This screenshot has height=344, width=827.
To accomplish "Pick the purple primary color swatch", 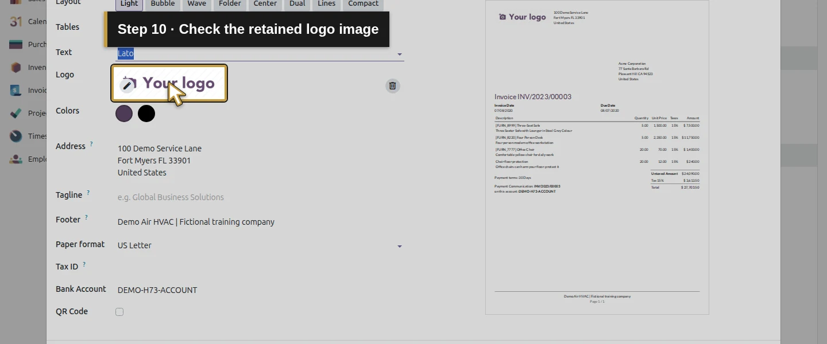I will [124, 114].
